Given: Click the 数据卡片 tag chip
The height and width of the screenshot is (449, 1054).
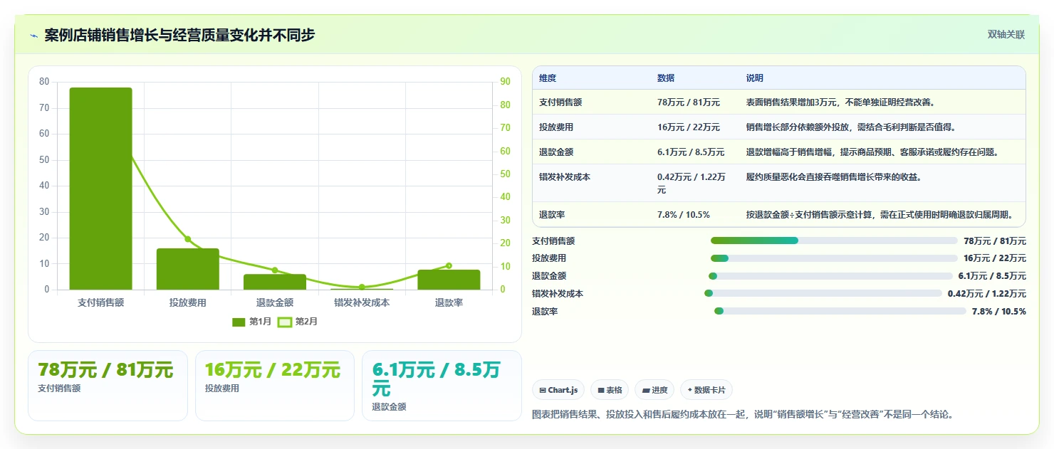Looking at the screenshot, I should [x=706, y=390].
